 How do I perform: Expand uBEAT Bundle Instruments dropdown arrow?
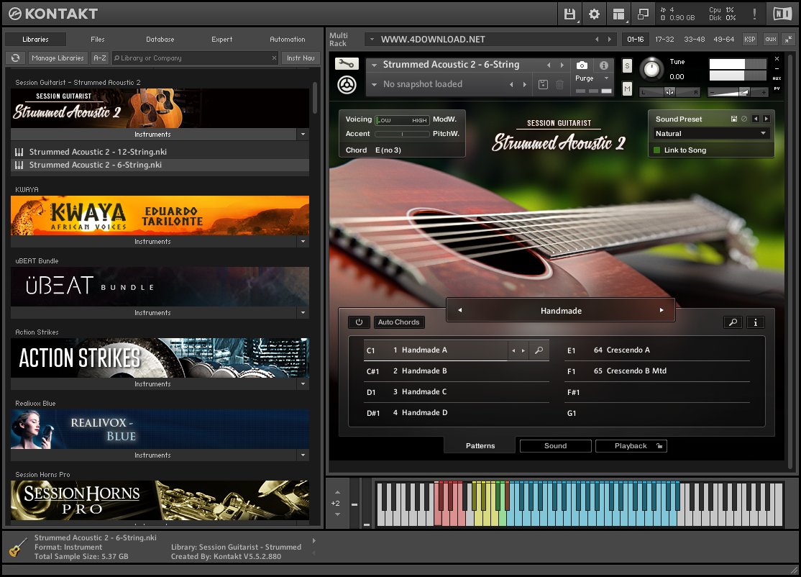[x=303, y=312]
